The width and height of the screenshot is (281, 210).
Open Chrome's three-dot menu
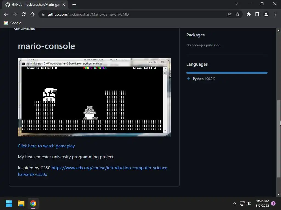tap(275, 14)
